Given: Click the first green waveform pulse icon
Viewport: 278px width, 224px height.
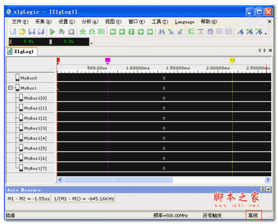Looking at the screenshot, I should pos(82,32).
